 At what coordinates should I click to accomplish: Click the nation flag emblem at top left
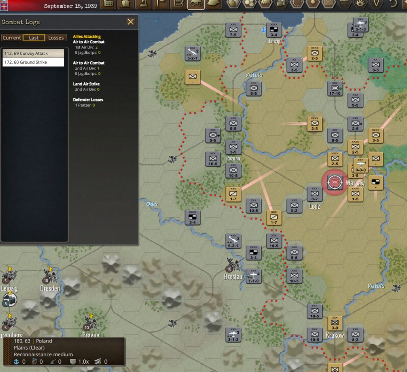4,5
